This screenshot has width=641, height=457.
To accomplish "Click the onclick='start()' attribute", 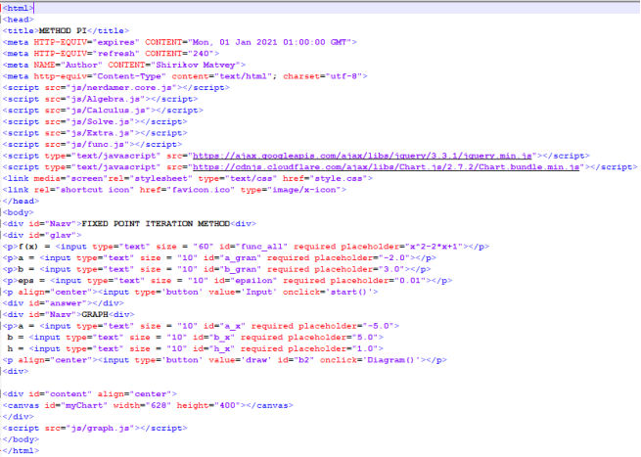I will pos(328,293).
